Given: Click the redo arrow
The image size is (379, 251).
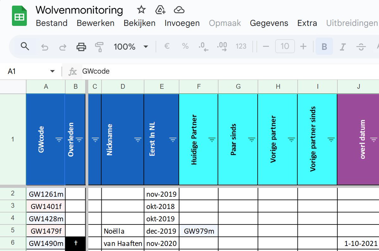Looking at the screenshot, I should 63,47.
